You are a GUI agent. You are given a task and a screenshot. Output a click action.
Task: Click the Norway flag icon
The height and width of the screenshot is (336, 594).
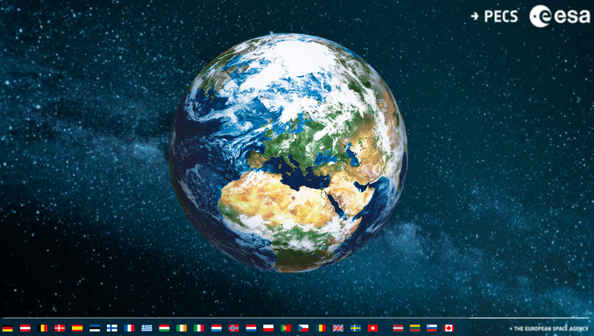coord(234,328)
